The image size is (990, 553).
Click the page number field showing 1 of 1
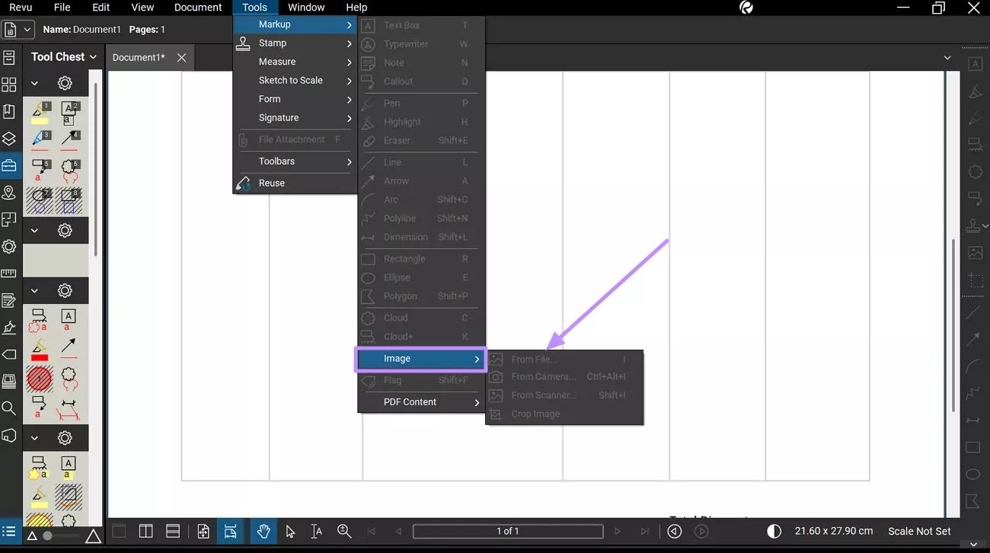507,531
